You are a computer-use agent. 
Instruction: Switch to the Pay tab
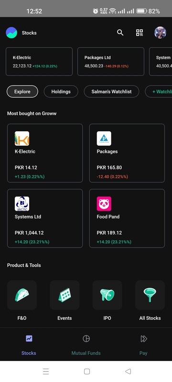143,345
